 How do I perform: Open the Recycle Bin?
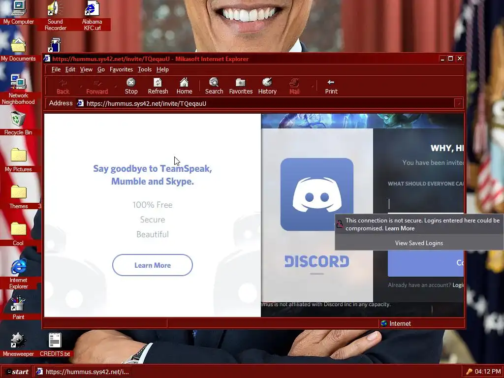18,123
